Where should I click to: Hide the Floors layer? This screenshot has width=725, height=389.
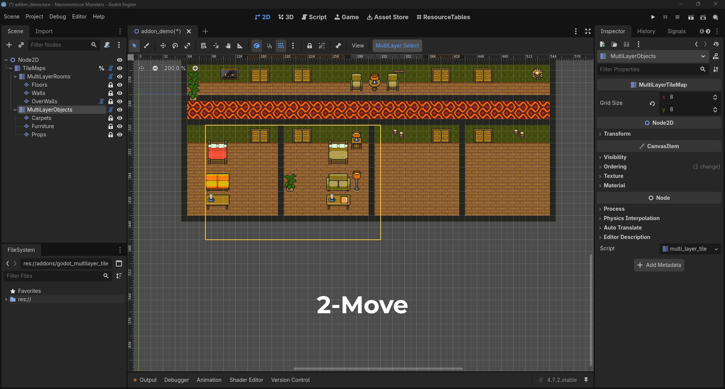click(x=120, y=85)
